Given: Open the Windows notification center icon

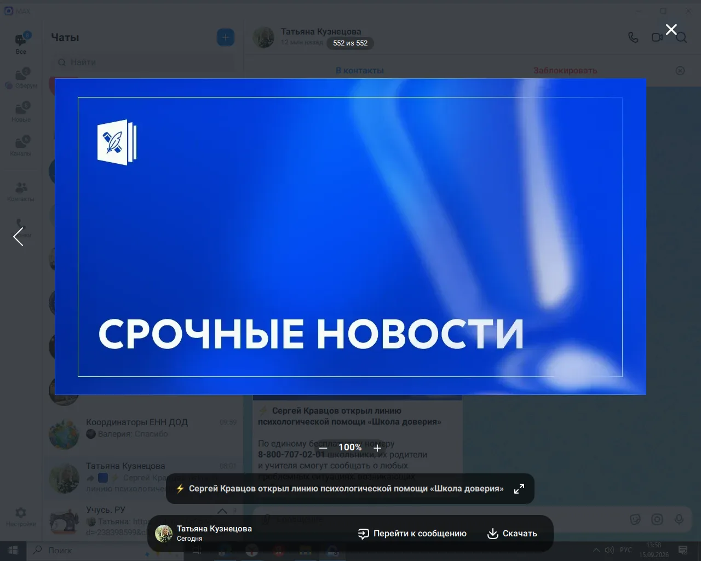Looking at the screenshot, I should pyautogui.click(x=683, y=550).
